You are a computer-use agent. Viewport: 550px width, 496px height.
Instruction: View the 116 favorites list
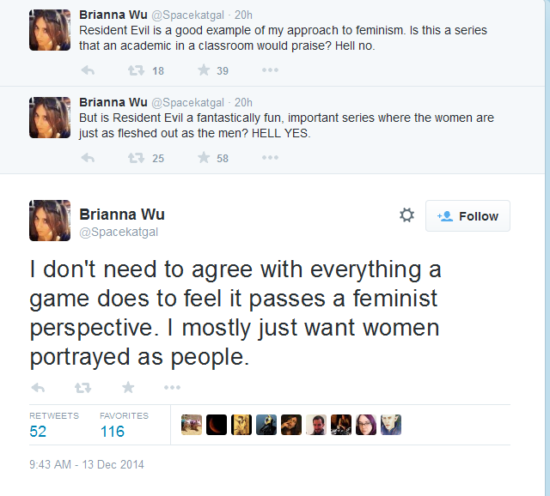click(x=124, y=425)
